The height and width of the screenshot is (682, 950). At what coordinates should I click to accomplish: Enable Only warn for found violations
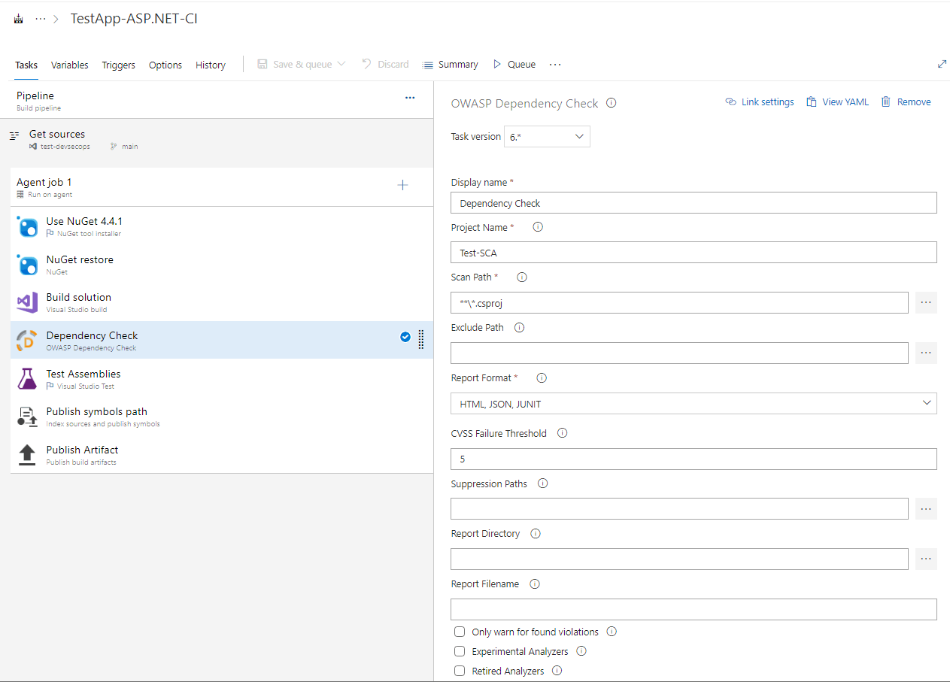click(x=460, y=632)
